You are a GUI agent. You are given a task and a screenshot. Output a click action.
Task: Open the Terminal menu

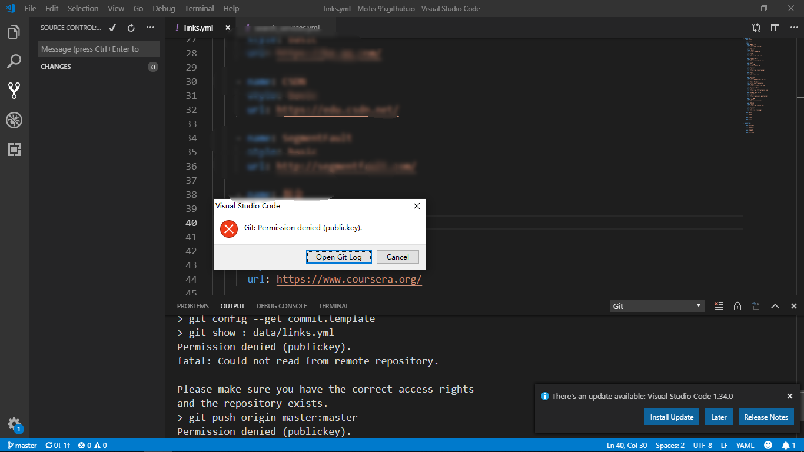coord(199,8)
